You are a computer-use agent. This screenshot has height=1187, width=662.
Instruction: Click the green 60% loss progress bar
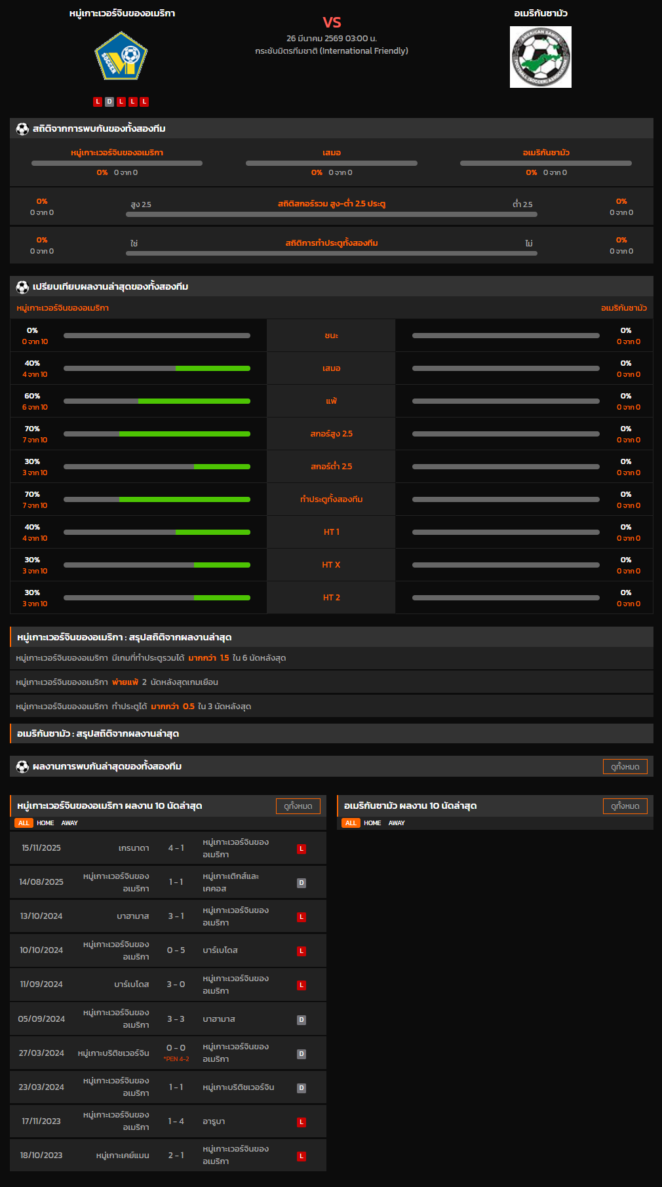click(194, 401)
